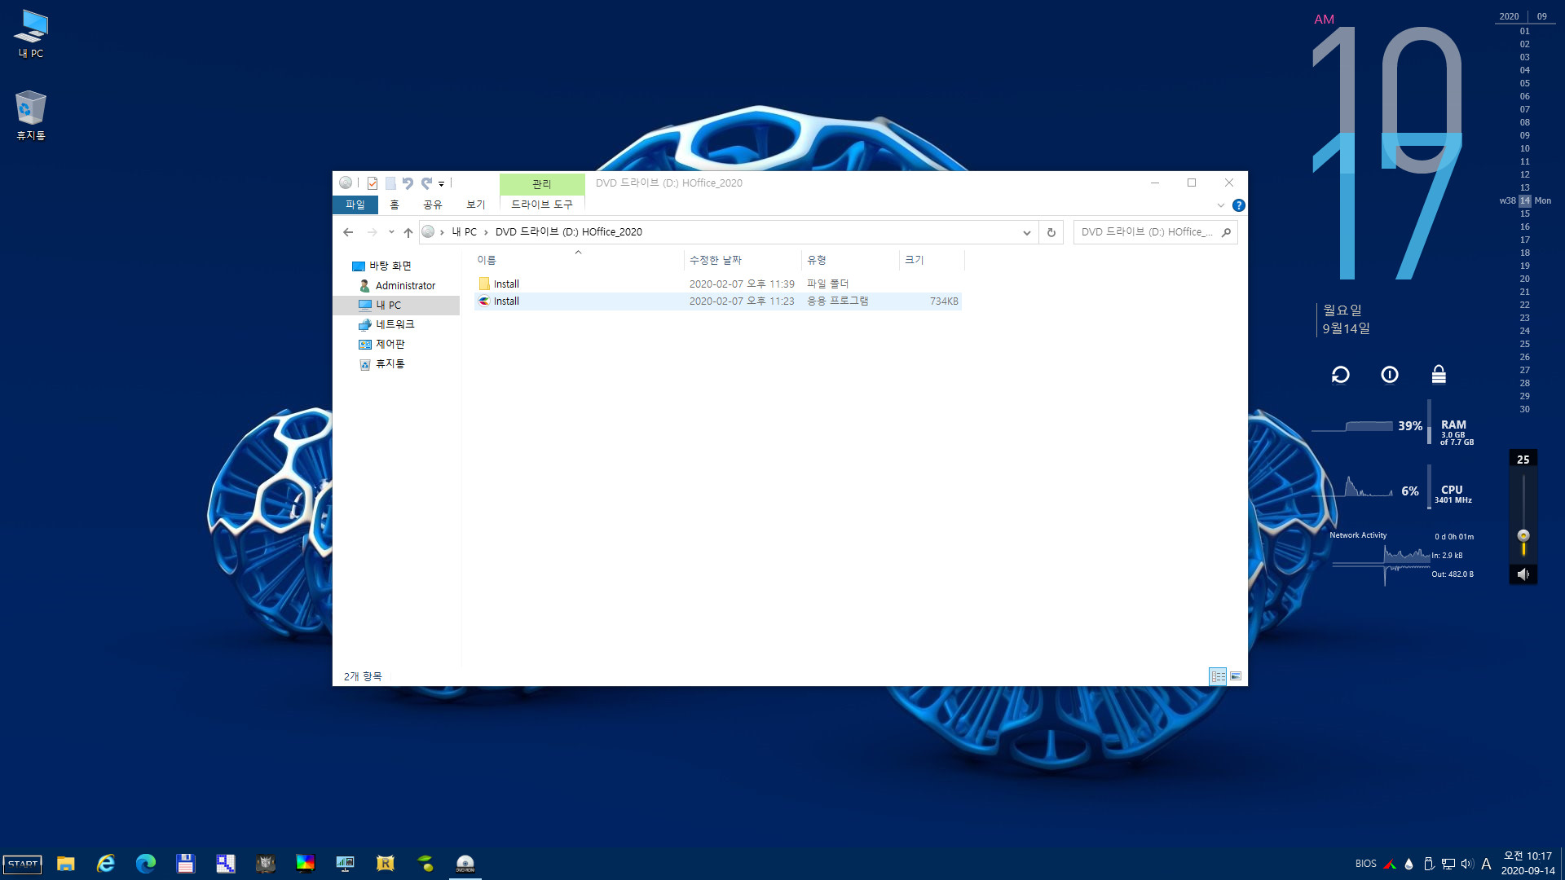Click the Redo arrow in quick access toolbar
The width and height of the screenshot is (1565, 880).
[x=426, y=183]
